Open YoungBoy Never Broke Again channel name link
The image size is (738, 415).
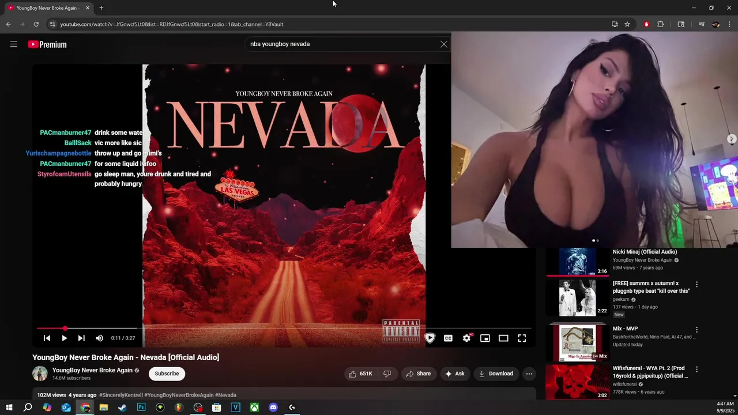pos(92,370)
